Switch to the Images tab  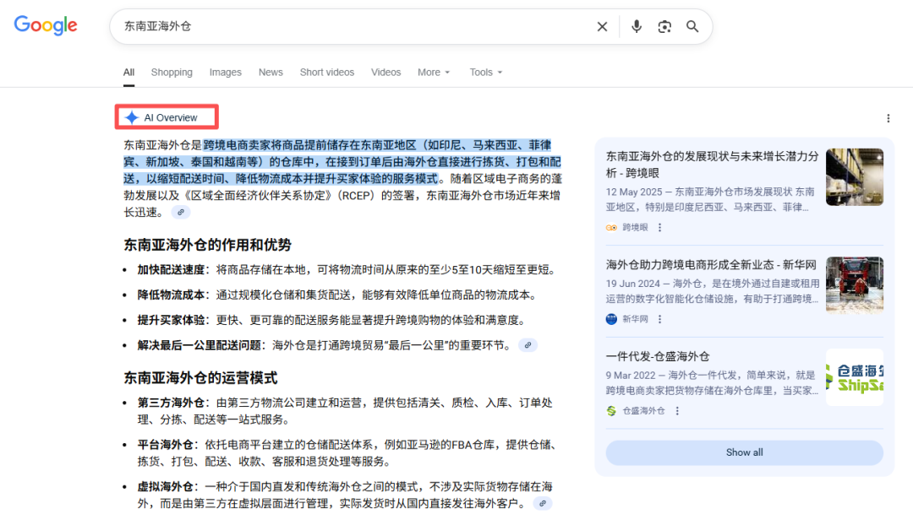[225, 73]
